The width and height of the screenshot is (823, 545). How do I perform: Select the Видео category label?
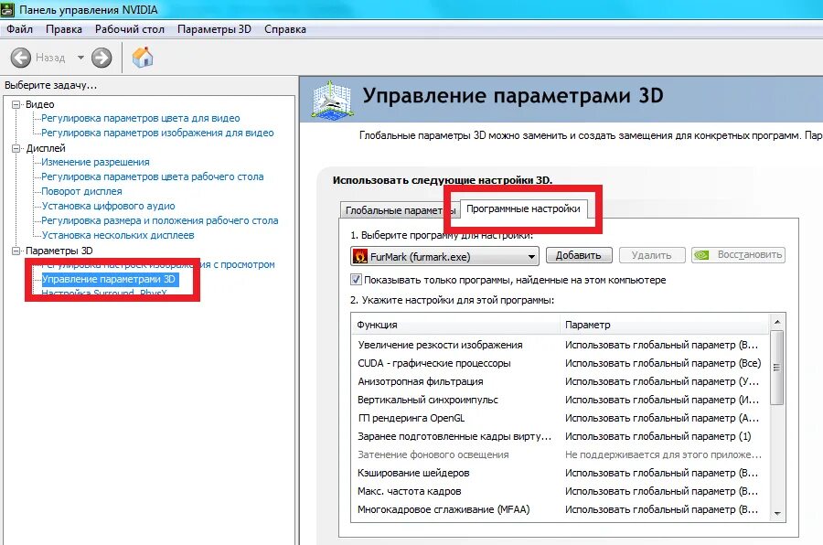pos(40,104)
